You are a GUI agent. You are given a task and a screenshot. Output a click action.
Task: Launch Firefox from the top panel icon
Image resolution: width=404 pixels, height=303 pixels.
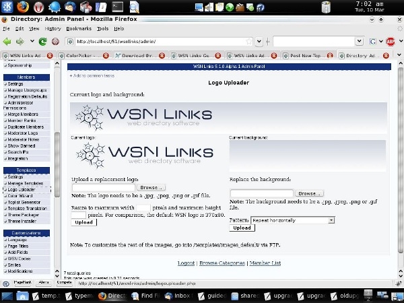tap(23, 7)
